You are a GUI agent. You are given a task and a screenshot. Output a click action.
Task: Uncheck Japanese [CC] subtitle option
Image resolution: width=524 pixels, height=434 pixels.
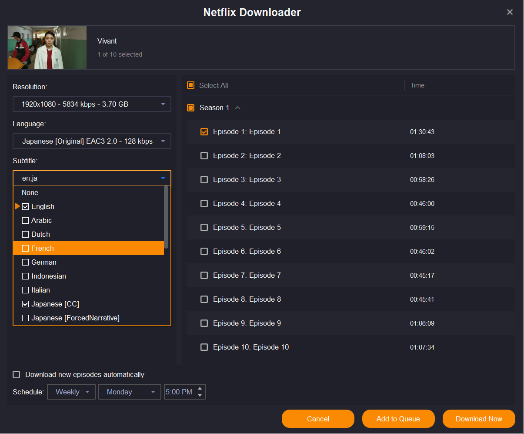(25, 304)
